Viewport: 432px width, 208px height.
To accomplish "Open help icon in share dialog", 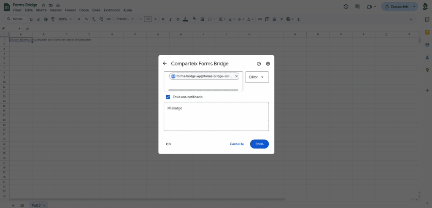I will pyautogui.click(x=259, y=64).
